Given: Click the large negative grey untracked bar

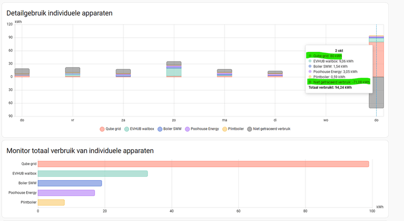Looking at the screenshot, I should (376, 92).
